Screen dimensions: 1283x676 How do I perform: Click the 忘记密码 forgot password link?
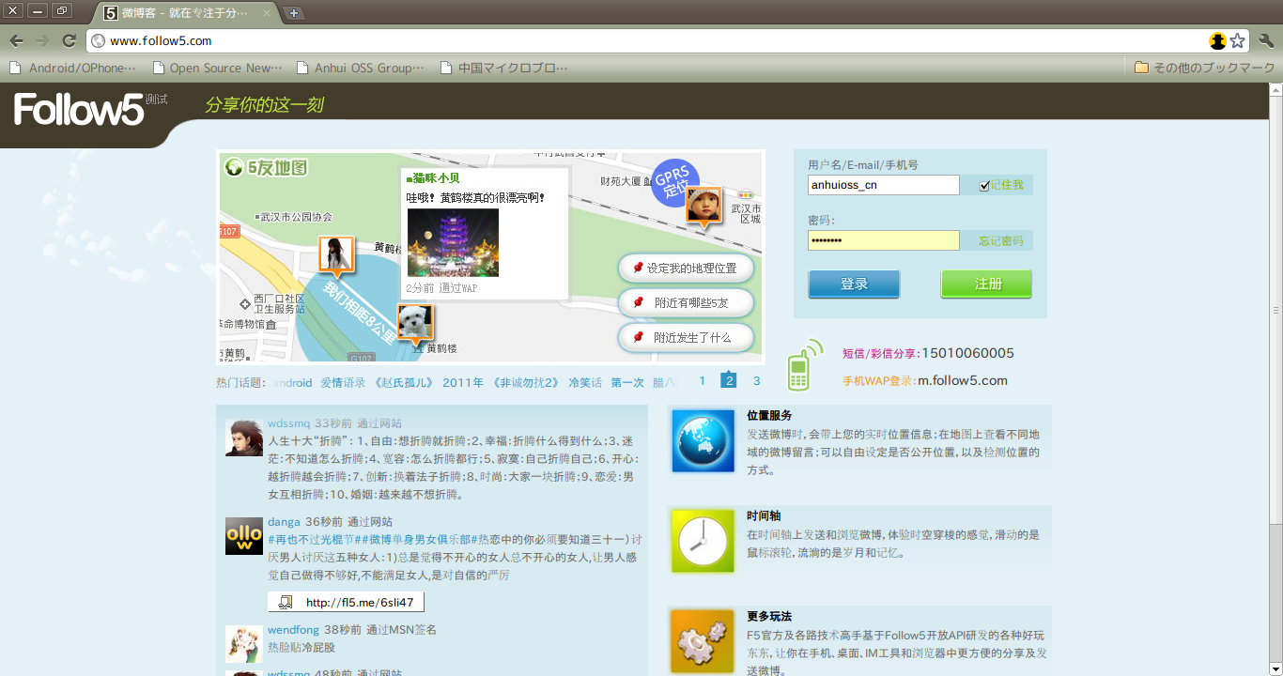(1001, 241)
